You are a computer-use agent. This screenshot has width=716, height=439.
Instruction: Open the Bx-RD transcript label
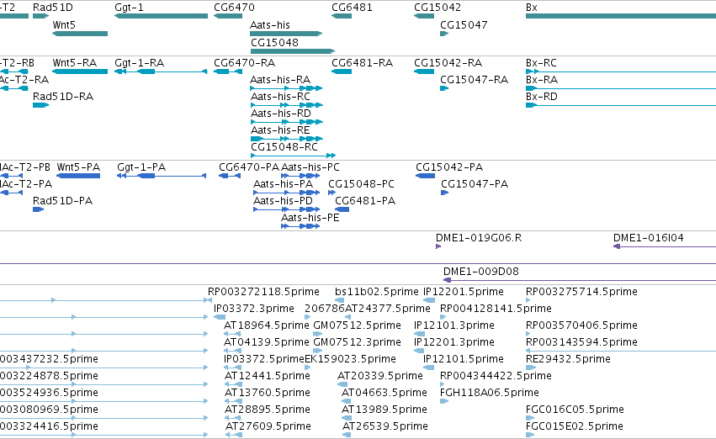coord(542,96)
